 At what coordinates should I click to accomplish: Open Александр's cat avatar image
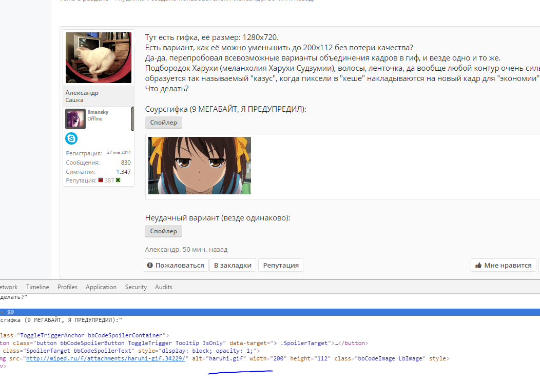tap(99, 57)
